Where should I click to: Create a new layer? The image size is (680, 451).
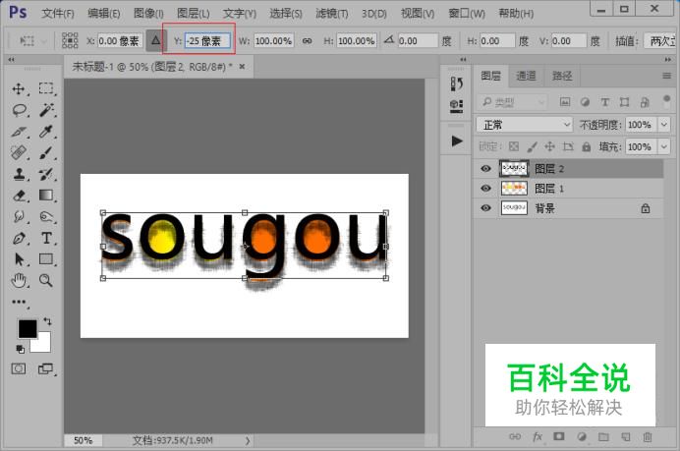(x=625, y=436)
